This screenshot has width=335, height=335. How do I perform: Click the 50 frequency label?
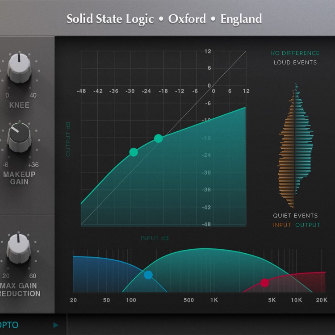click(106, 300)
